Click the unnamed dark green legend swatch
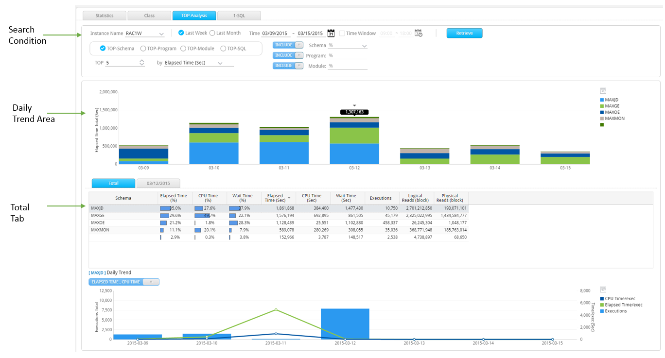The image size is (665, 358). pyautogui.click(x=602, y=125)
